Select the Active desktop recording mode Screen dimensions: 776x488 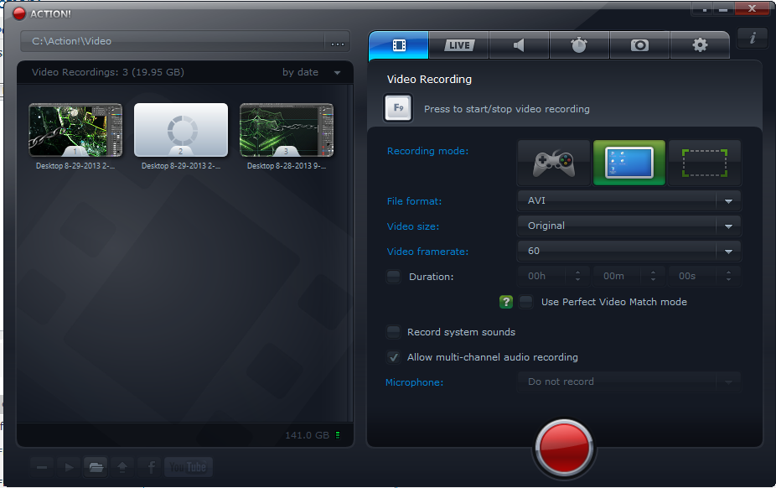629,163
